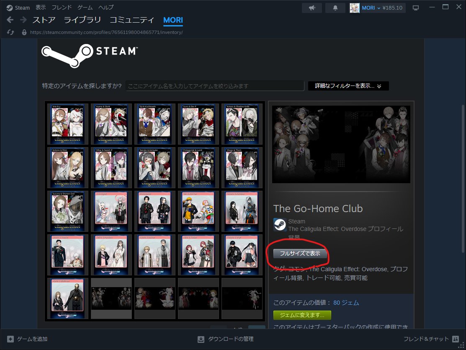The width and height of the screenshot is (466, 350).
Task: Open the ストア tab
Action: tap(44, 20)
